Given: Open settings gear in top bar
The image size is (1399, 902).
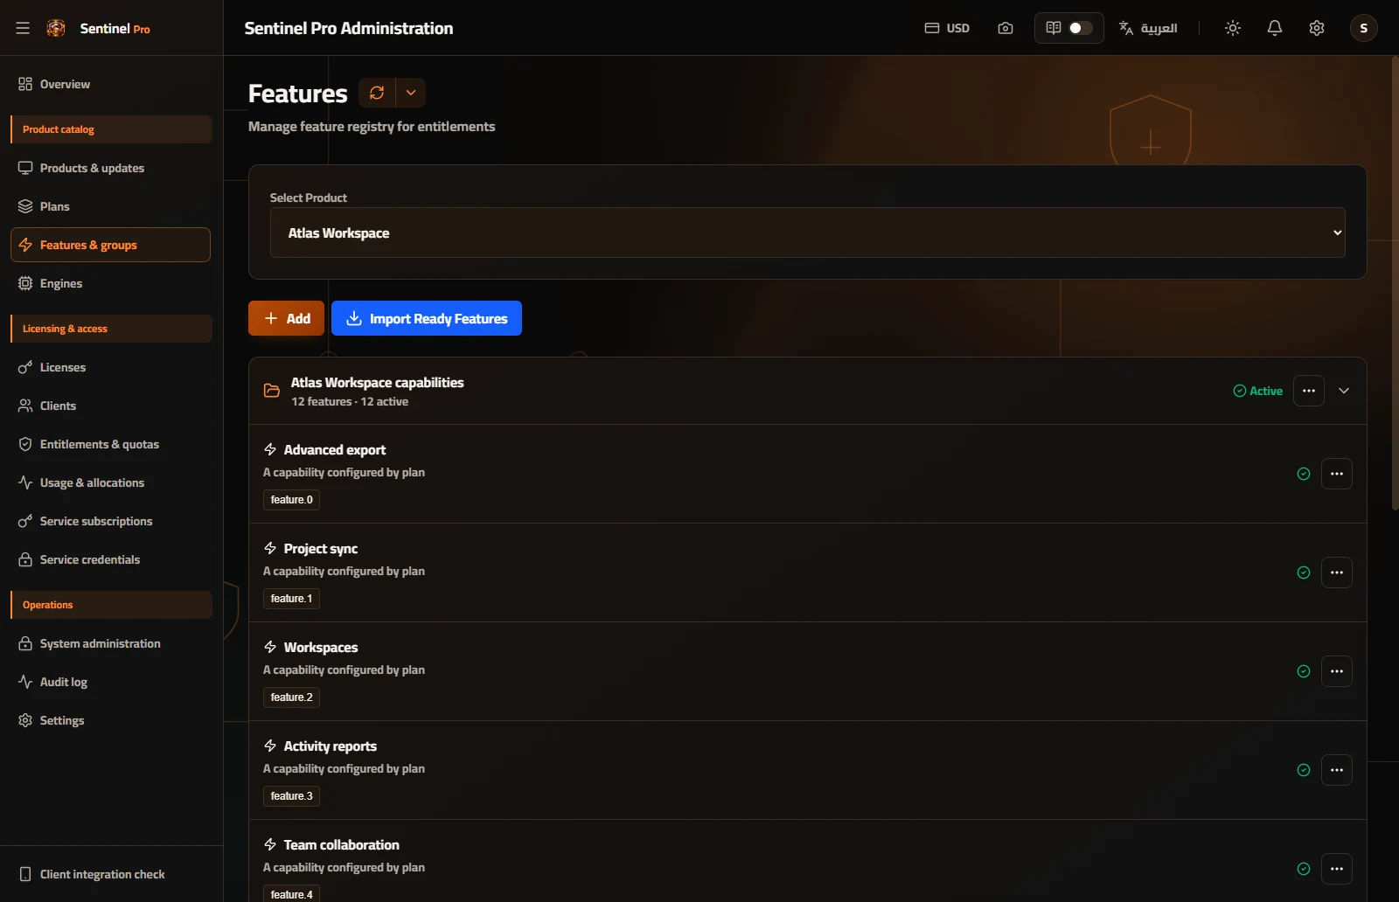Looking at the screenshot, I should tap(1317, 28).
